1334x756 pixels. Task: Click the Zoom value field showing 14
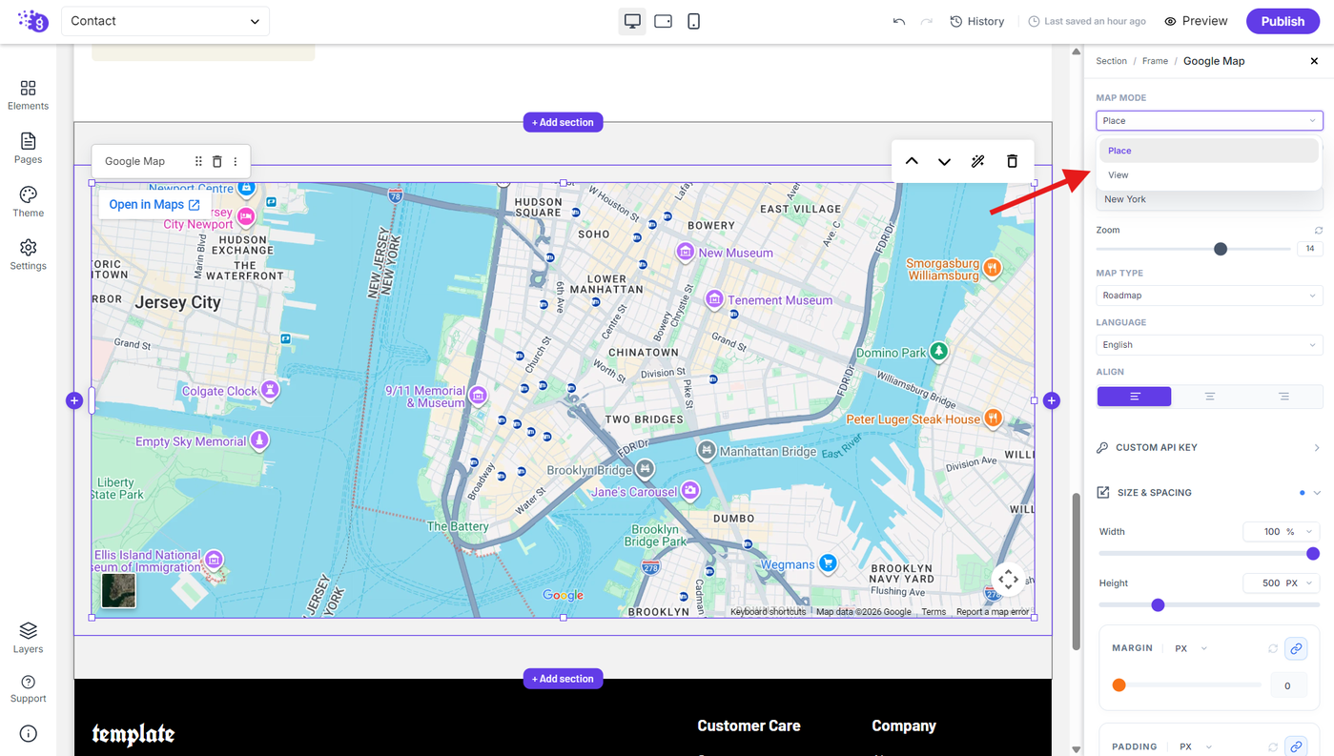point(1309,249)
